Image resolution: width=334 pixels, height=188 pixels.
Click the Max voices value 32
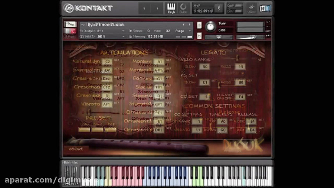pos(168,31)
